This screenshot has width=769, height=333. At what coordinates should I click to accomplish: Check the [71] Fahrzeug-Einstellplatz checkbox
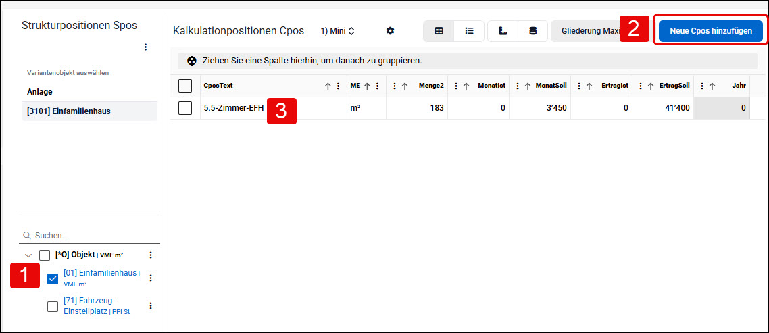[x=53, y=307]
